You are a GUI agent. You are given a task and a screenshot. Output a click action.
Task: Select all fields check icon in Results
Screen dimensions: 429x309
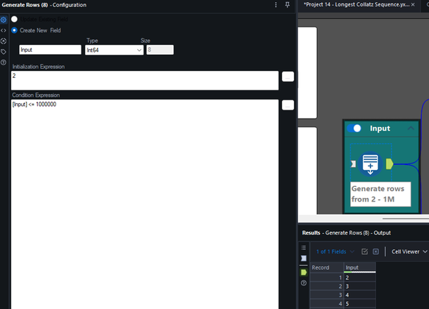pos(365,251)
